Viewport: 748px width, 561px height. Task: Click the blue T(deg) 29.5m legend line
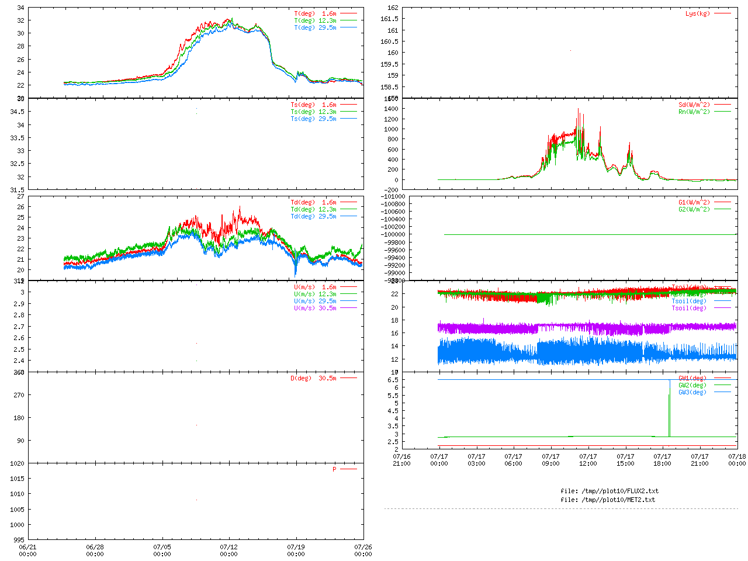[x=348, y=27]
